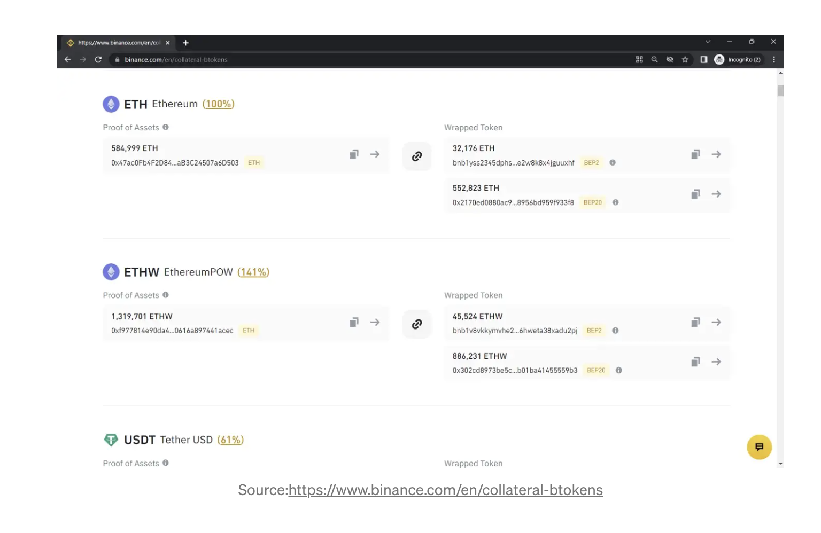The height and width of the screenshot is (533, 821).
Task: Select the 584,999 ETH amount text
Action: click(135, 148)
